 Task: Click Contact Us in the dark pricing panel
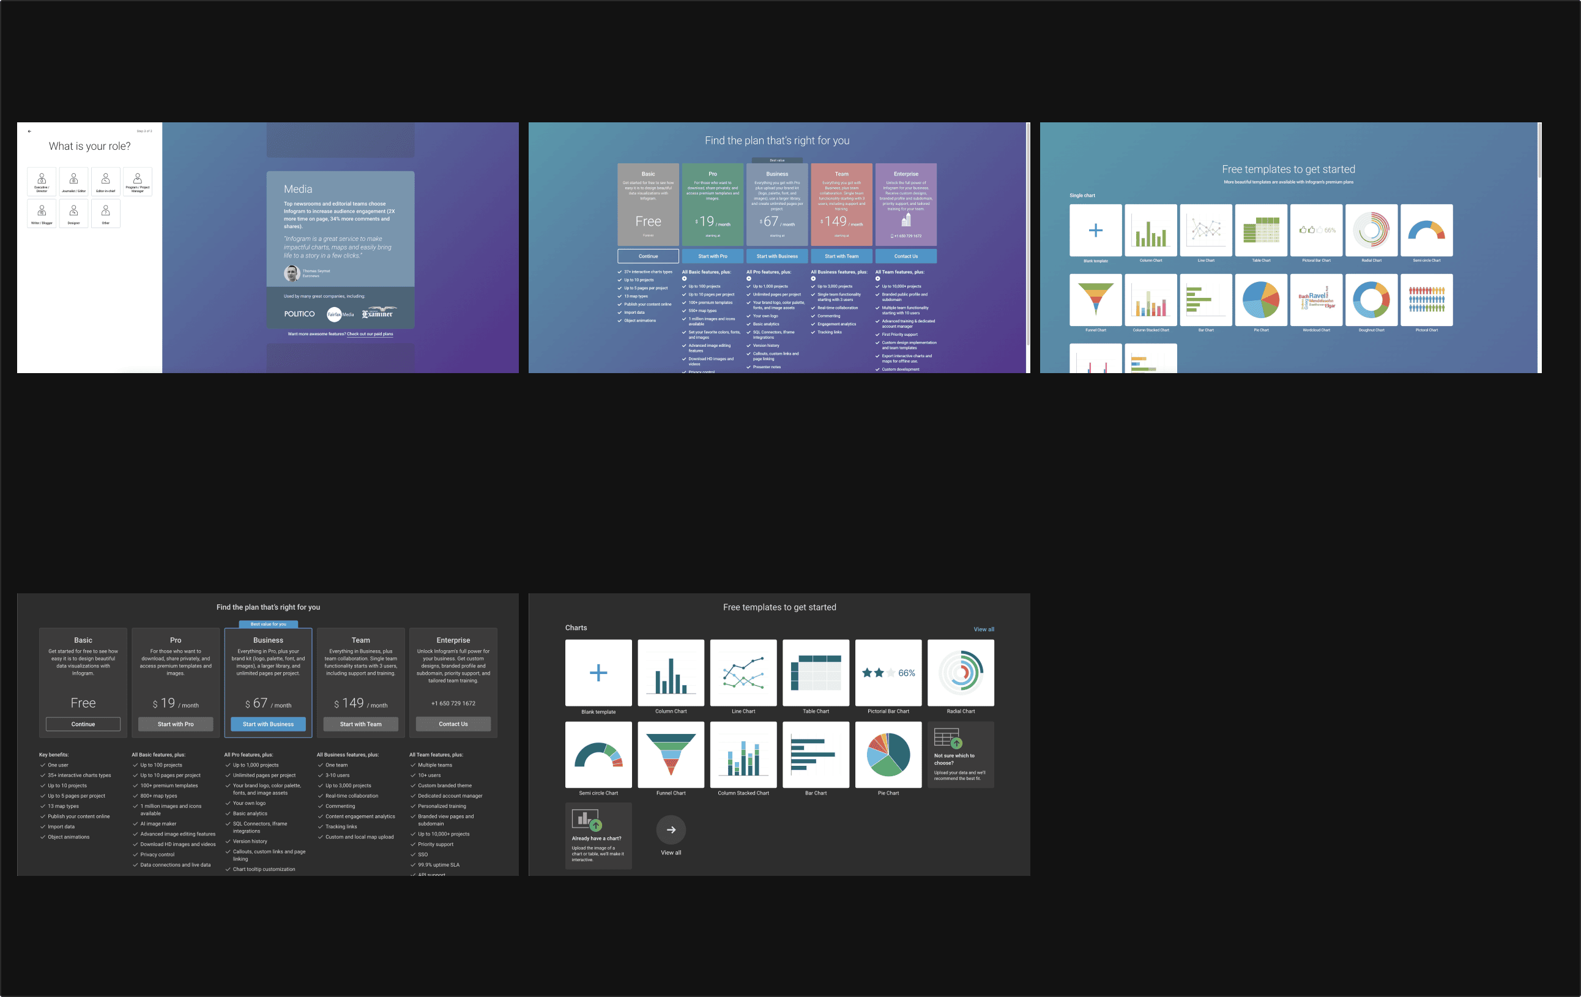[x=453, y=724]
